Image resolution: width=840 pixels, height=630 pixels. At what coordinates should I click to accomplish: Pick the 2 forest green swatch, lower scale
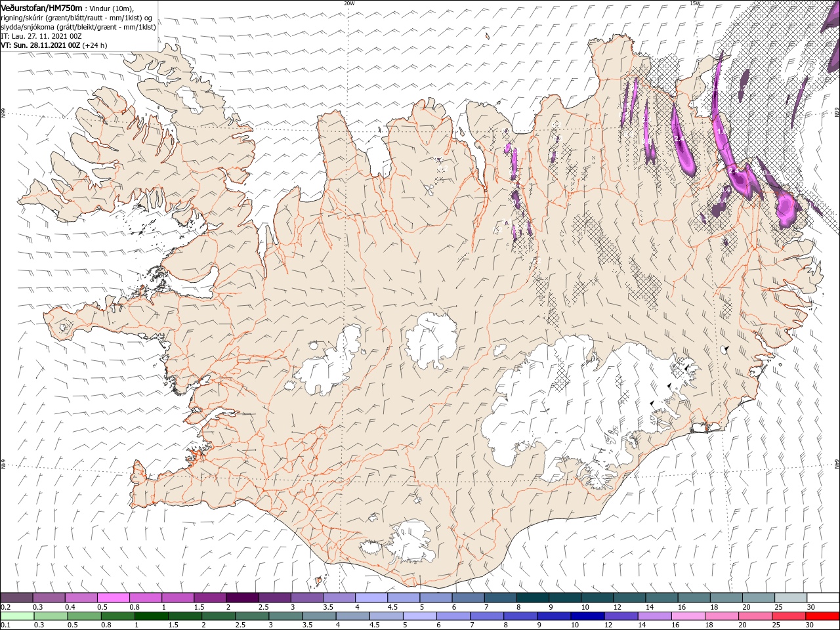tap(218, 616)
